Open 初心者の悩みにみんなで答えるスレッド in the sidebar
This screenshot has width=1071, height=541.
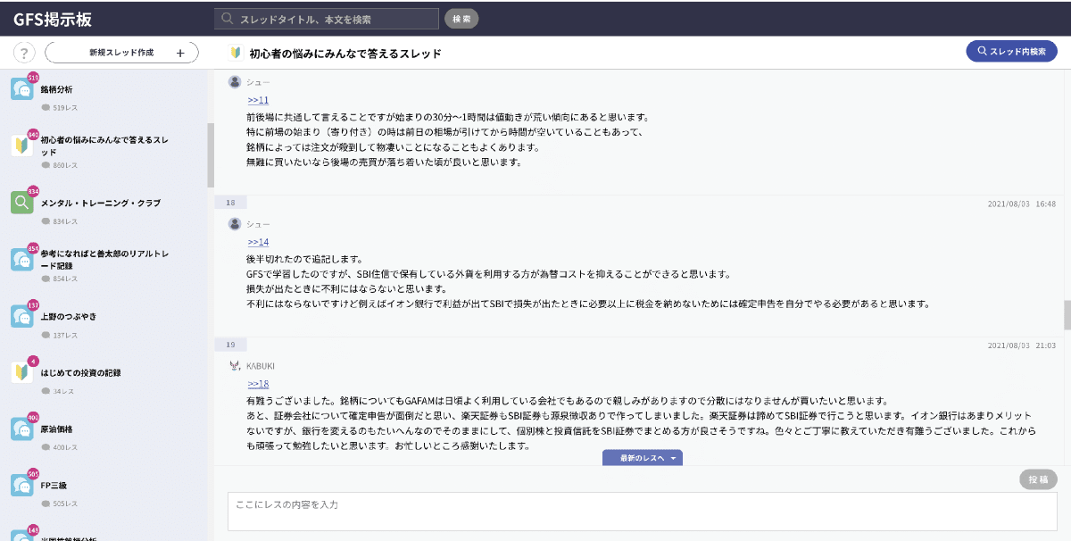104,146
